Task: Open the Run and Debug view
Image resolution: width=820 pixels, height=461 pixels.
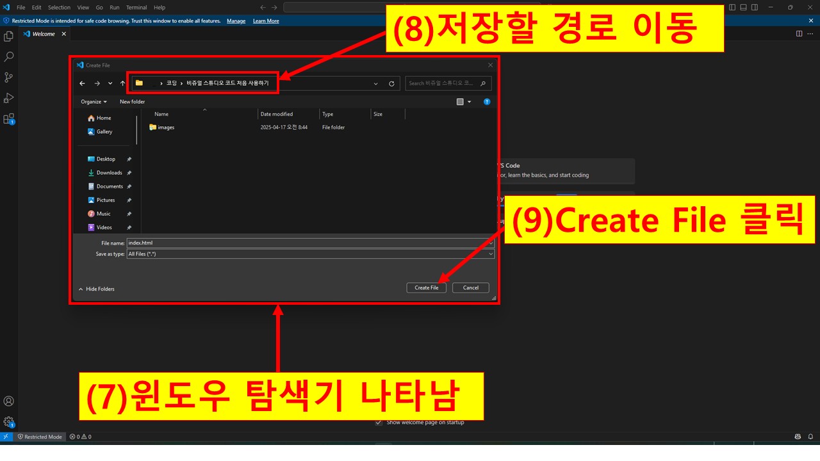Action: click(x=8, y=97)
